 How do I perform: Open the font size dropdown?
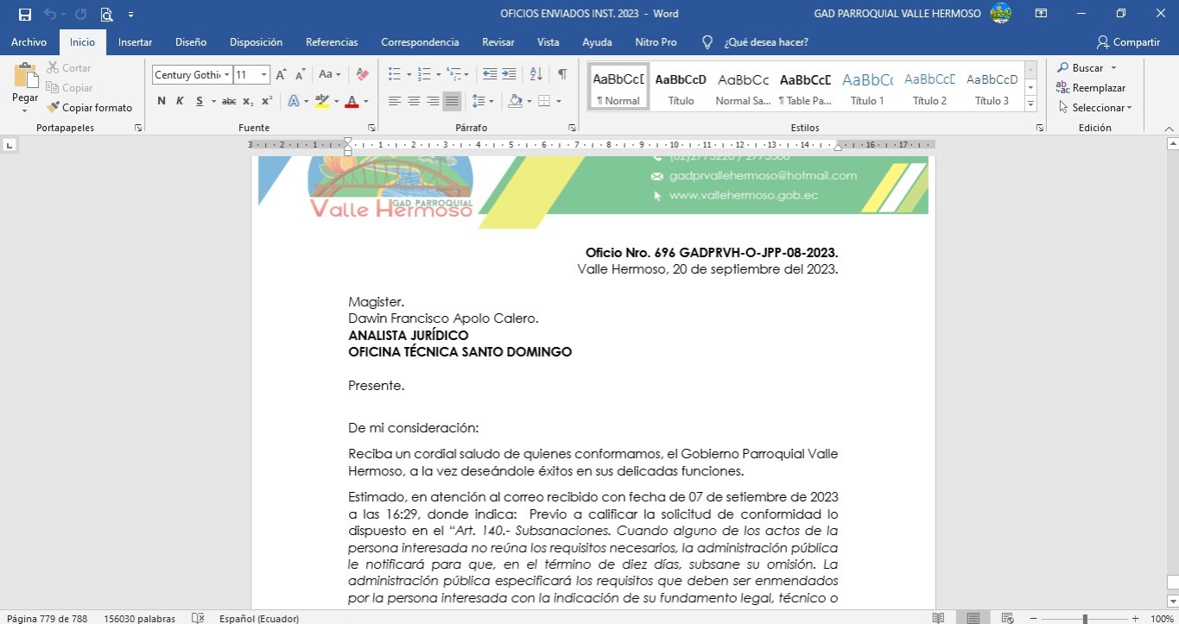click(264, 75)
